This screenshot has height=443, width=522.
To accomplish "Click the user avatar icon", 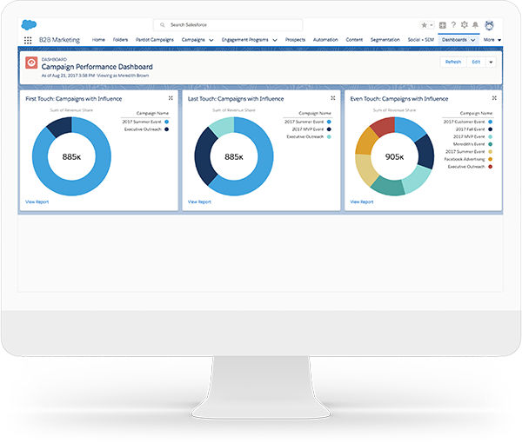I will pos(489,25).
